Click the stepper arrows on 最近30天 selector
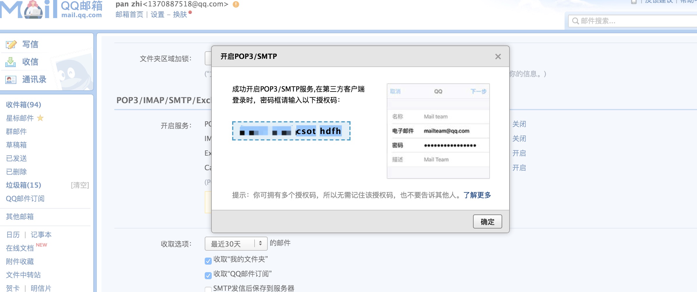 click(260, 243)
